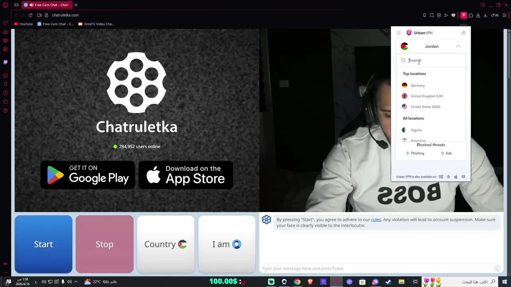Open the Country selector button
The height and width of the screenshot is (287, 511).
[166, 244]
